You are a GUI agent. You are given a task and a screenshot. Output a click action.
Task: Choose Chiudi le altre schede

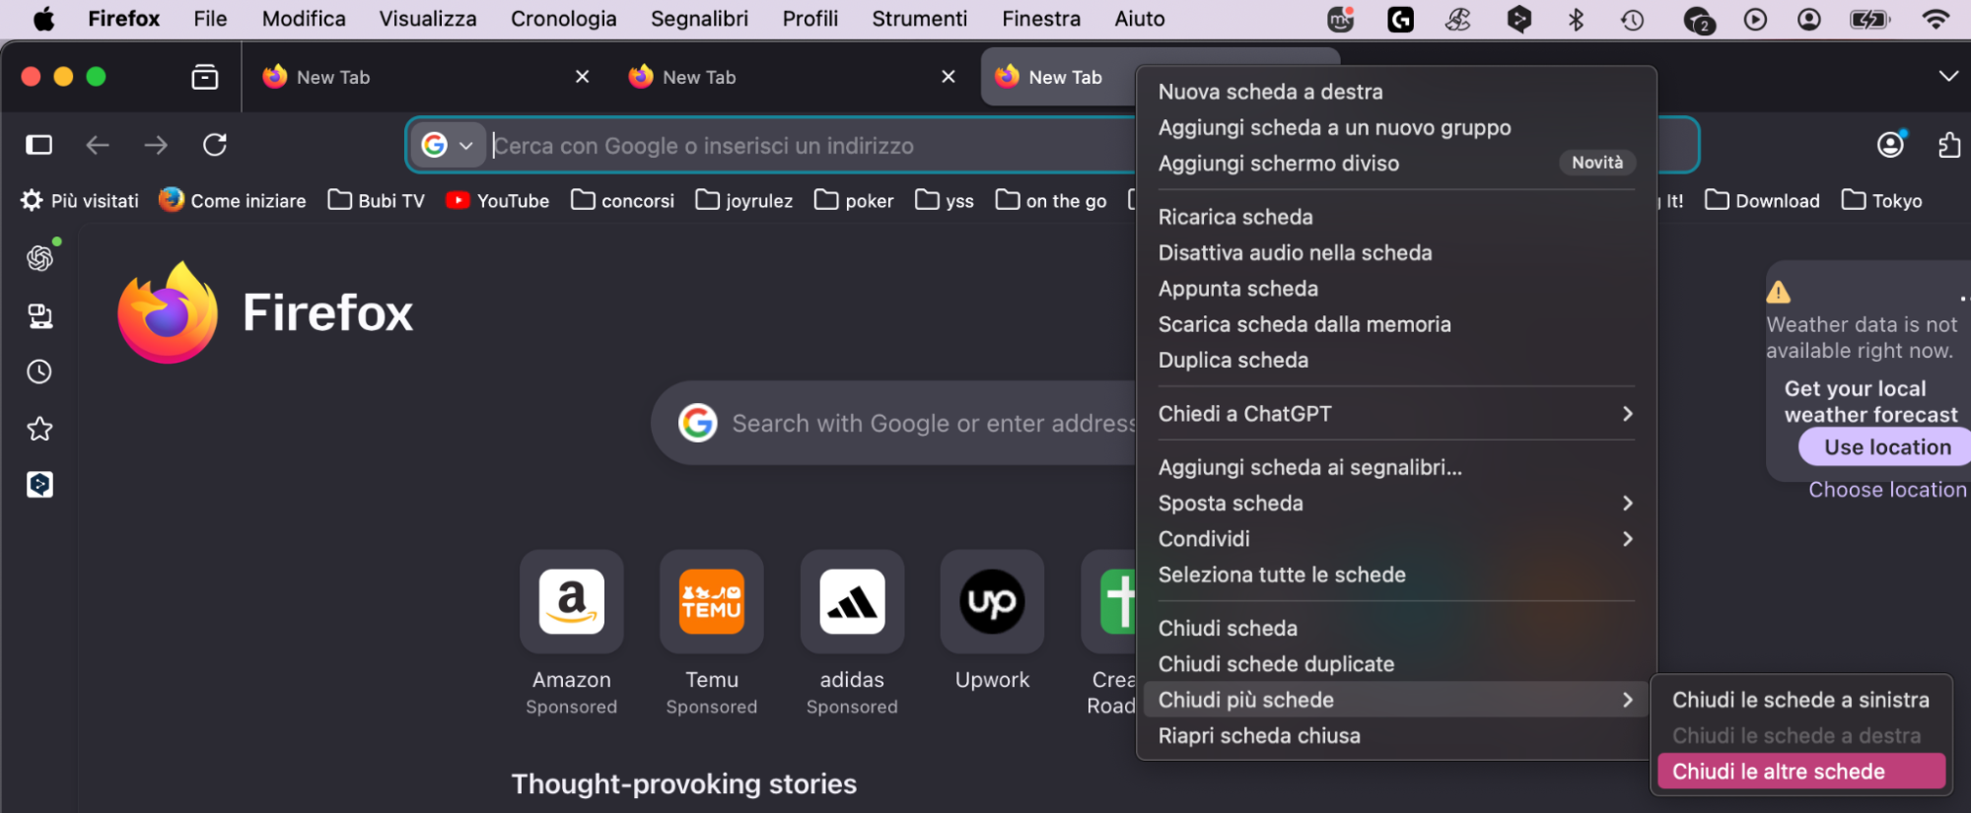pyautogui.click(x=1801, y=772)
